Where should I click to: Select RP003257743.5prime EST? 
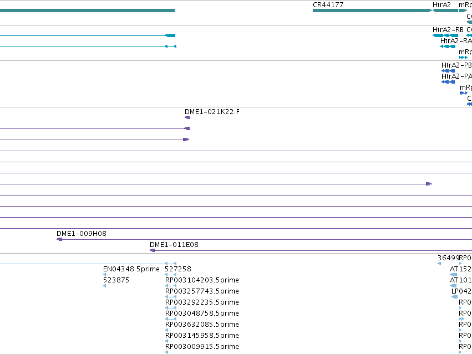click(171, 297)
